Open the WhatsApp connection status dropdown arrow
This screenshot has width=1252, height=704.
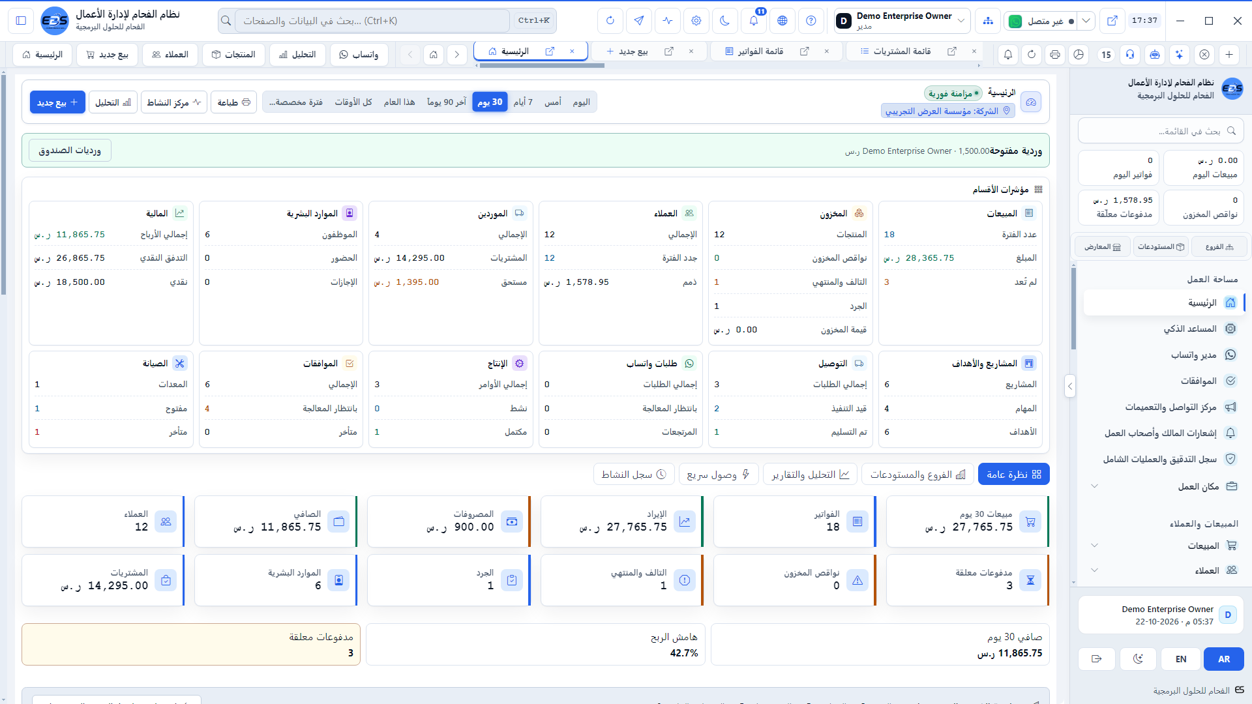tap(1086, 21)
